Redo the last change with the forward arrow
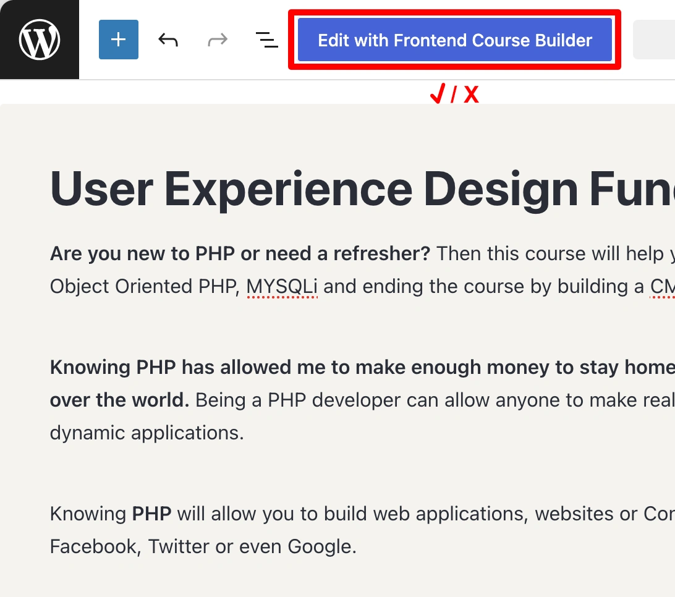 click(x=217, y=39)
